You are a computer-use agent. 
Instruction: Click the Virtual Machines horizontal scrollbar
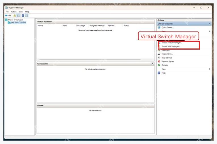(90, 60)
